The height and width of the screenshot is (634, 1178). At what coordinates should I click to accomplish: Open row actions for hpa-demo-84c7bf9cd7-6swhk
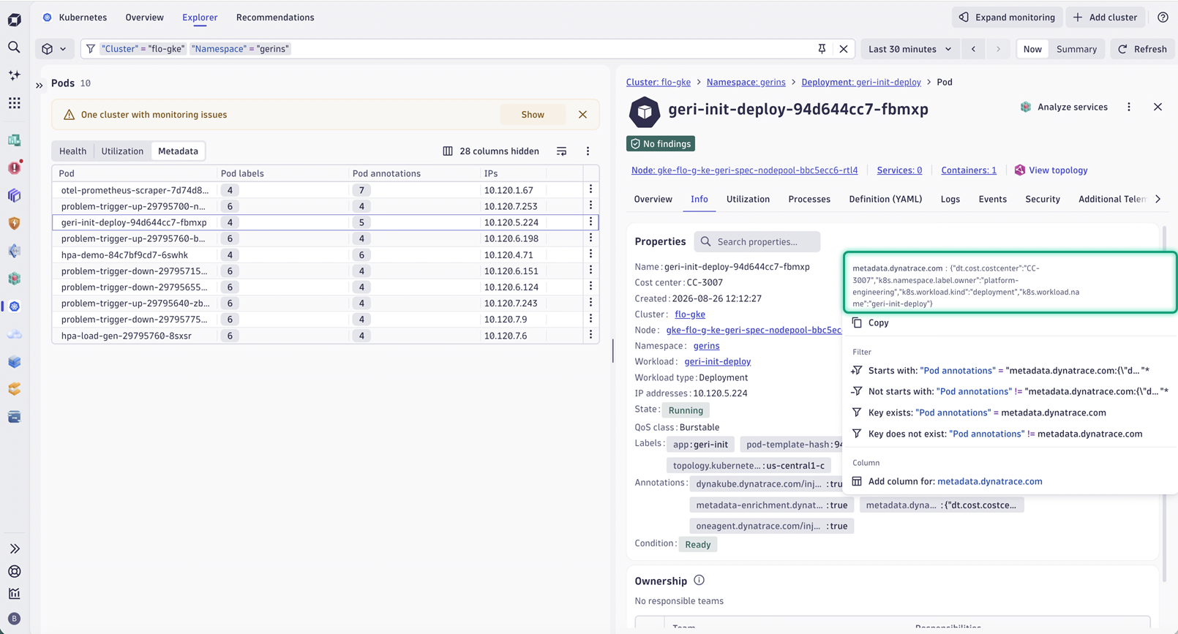(591, 254)
